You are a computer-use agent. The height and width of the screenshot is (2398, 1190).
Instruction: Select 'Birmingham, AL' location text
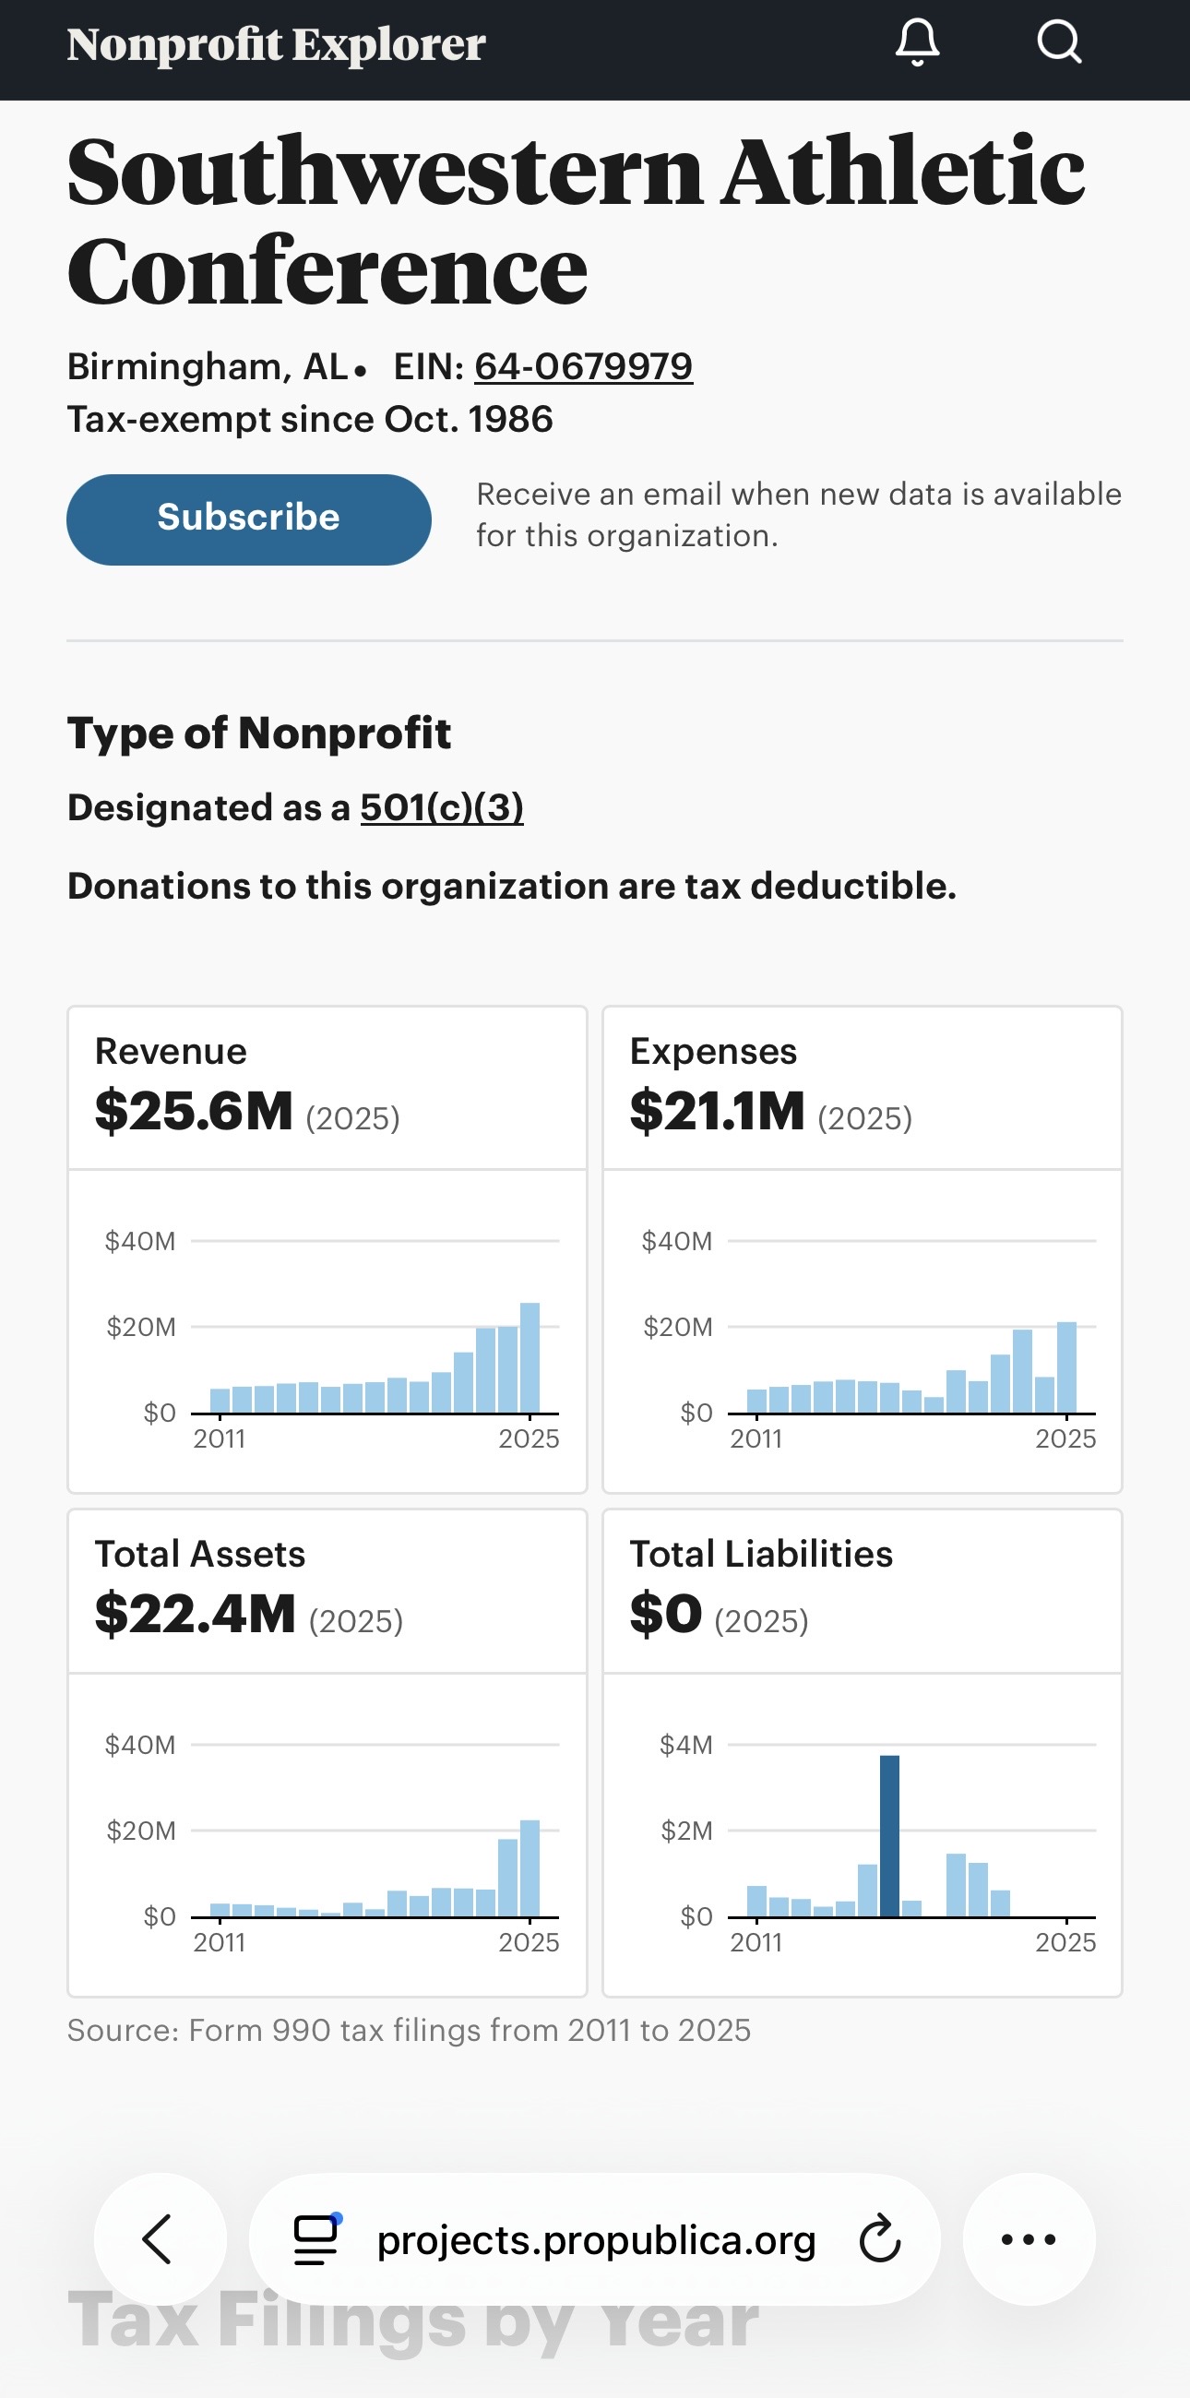click(208, 367)
